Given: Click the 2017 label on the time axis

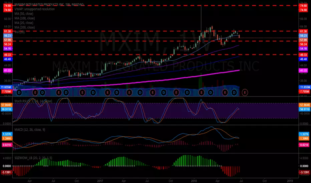Looking at the screenshot, I should [x=100, y=181].
